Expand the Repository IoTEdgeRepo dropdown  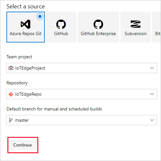82,94
